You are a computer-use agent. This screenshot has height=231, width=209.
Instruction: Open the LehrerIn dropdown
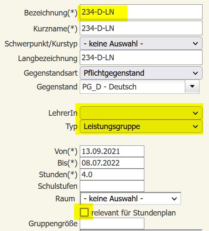(x=141, y=113)
